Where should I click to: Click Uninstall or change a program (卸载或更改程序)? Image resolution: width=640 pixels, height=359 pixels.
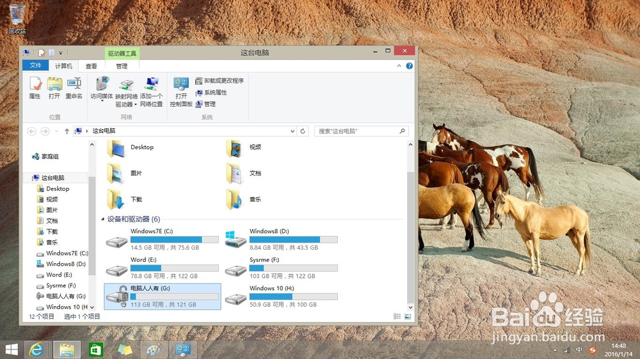click(220, 80)
